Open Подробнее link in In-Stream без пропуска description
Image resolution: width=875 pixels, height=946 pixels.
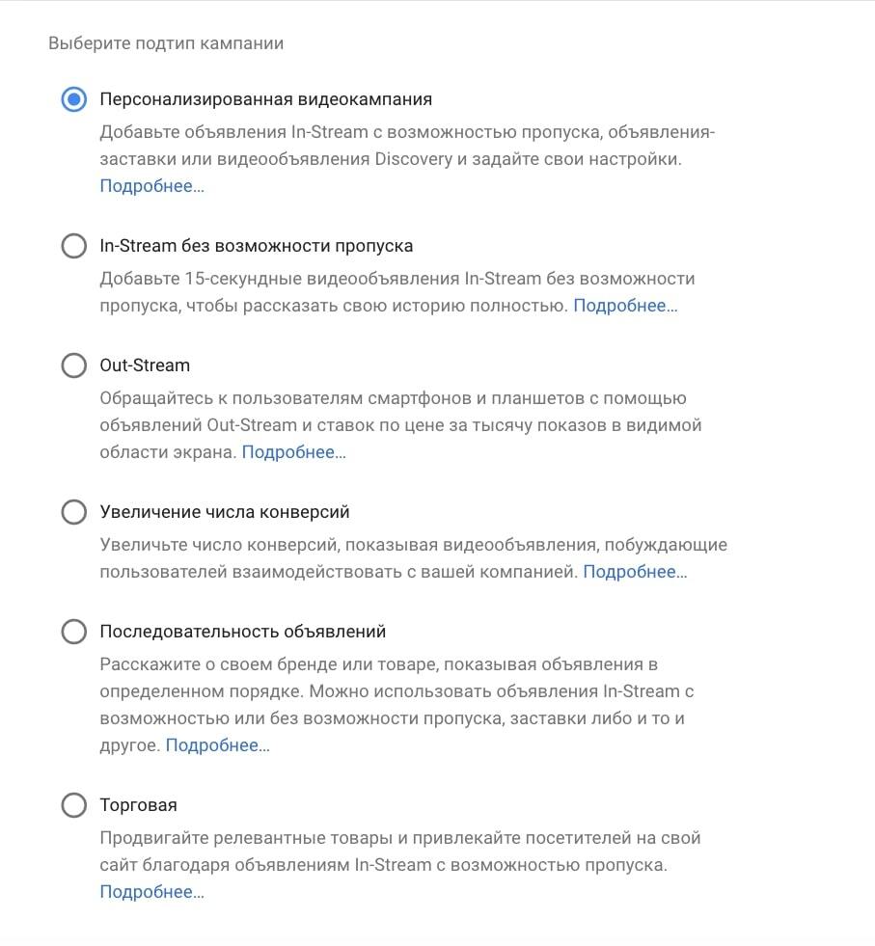click(626, 306)
